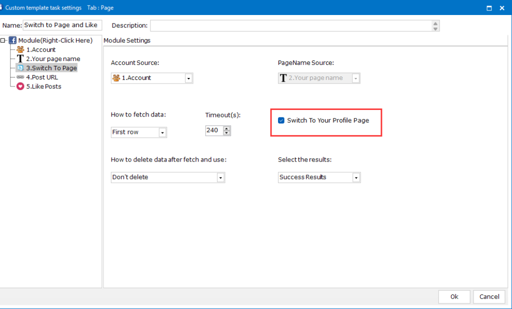The image size is (512, 309).
Task: Decrease the Timeout value with down arrow
Action: pos(226,133)
